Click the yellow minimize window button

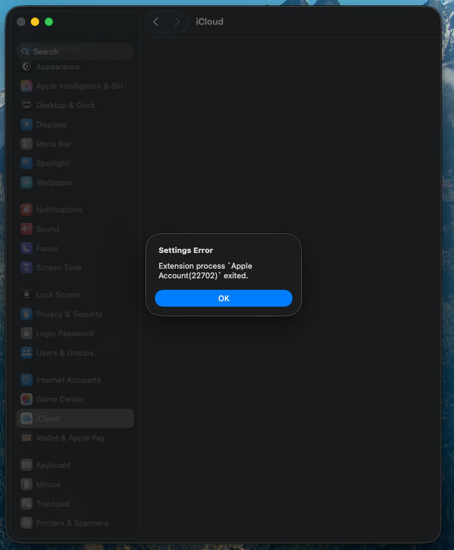click(x=35, y=22)
